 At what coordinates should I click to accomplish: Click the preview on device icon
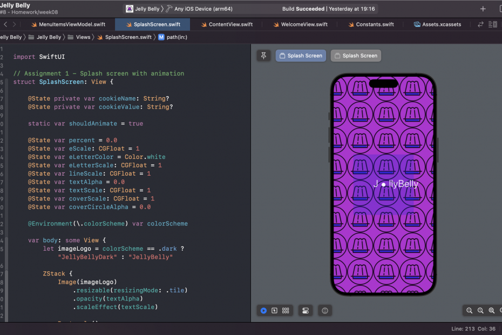(x=324, y=311)
